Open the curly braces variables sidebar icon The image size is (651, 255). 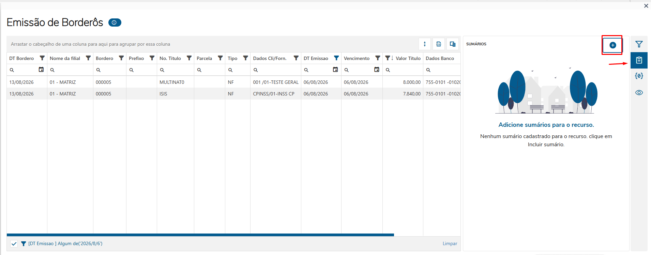pos(639,76)
